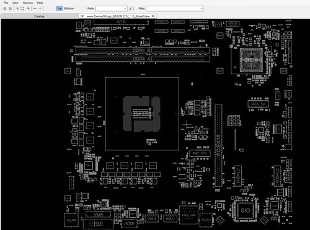Viewport: 310px width, 230px height.
Task: Select the DDR4 A1 memory slot
Action: click(143, 59)
